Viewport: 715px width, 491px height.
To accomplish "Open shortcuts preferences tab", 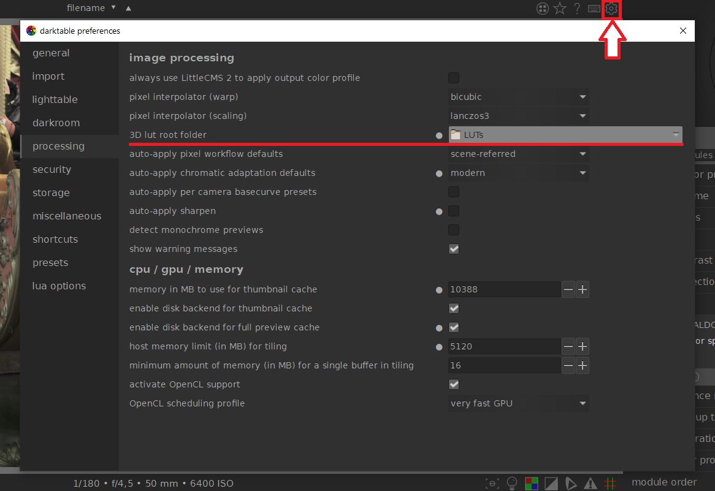I will click(70, 239).
